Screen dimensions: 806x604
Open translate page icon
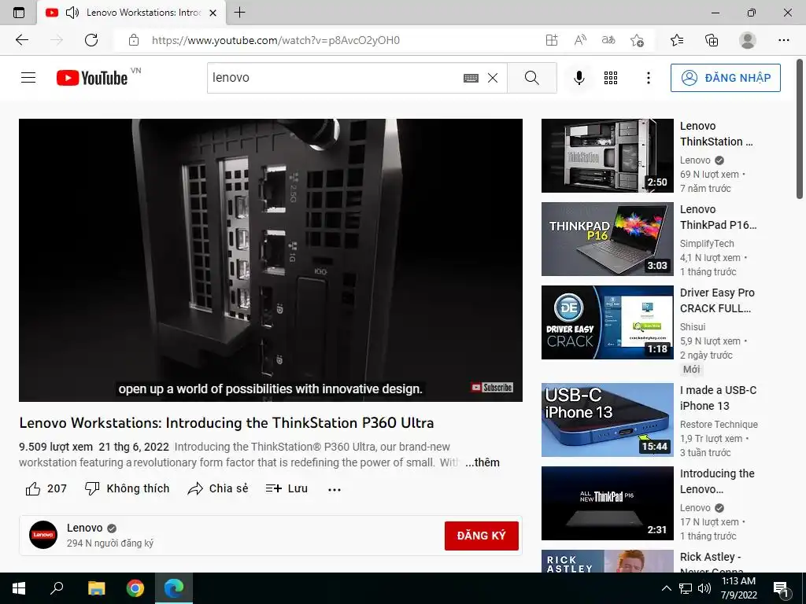[x=608, y=40]
